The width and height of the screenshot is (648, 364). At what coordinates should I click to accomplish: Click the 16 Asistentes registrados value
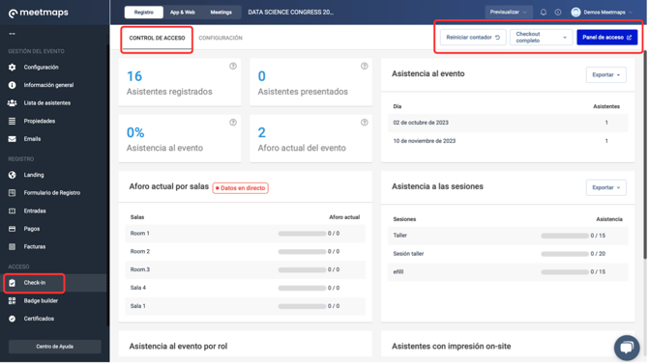click(x=134, y=76)
